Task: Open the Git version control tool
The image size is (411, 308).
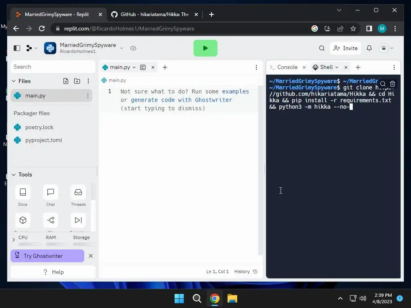Action: coord(51,220)
